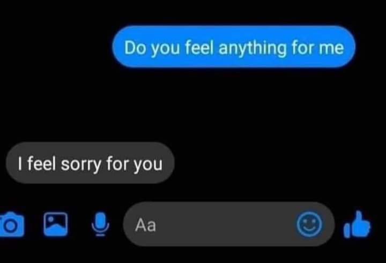The width and height of the screenshot is (386, 263).
Task: Take a photo using the camera button
Action: tap(12, 224)
